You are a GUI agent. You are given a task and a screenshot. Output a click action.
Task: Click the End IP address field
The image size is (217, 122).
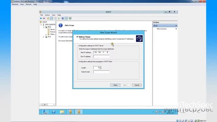[x=101, y=57]
